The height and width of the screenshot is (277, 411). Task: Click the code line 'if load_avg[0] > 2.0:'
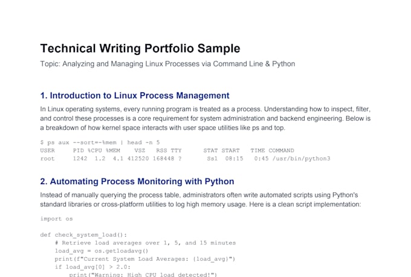coord(92,267)
